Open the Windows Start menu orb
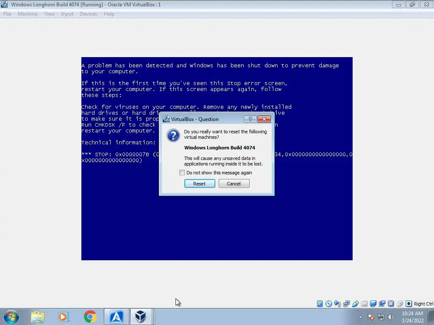 coord(11,317)
